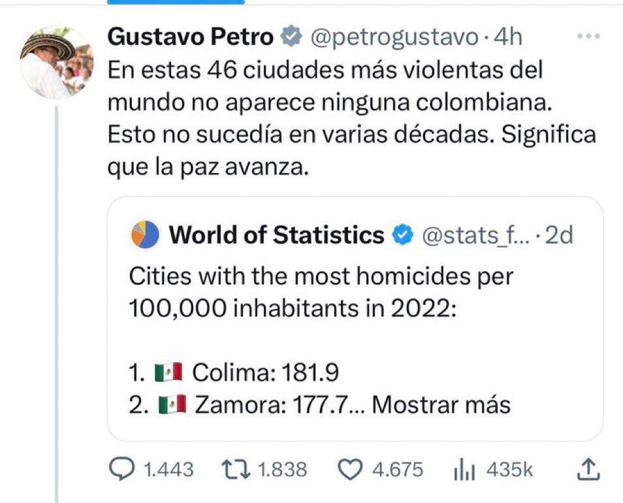Screen dimensions: 623x503
Task: Select the Gustavo Petro display name
Action: [193, 37]
